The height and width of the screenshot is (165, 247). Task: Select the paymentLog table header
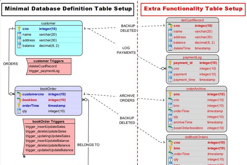coord(192,57)
